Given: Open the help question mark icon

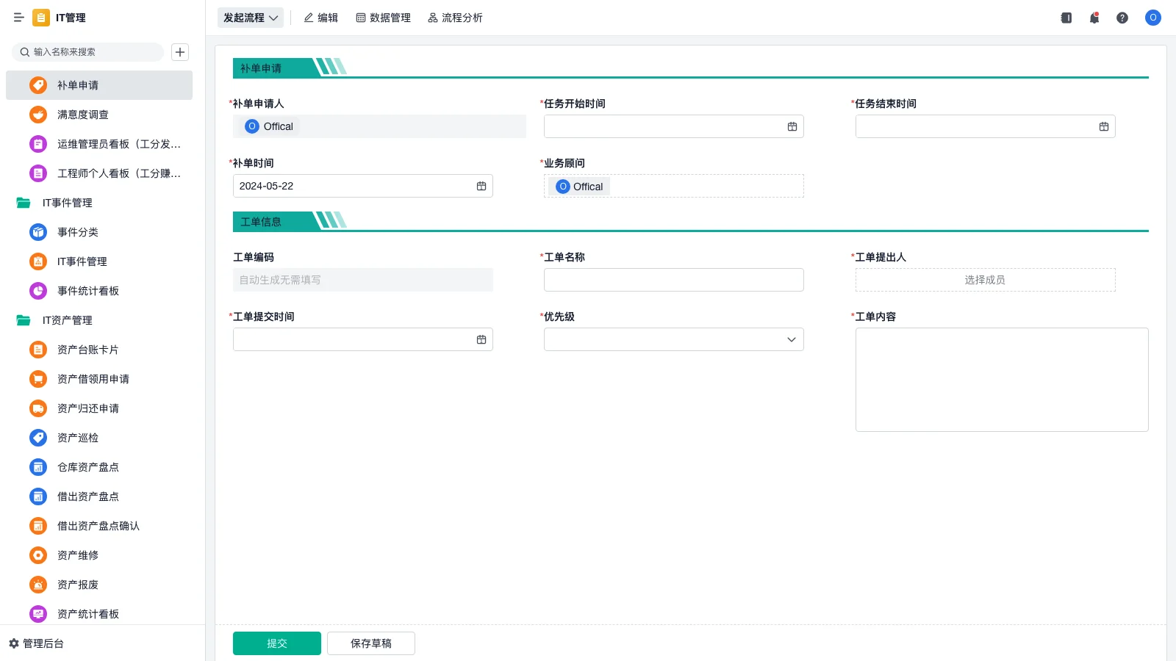Looking at the screenshot, I should coord(1122,18).
